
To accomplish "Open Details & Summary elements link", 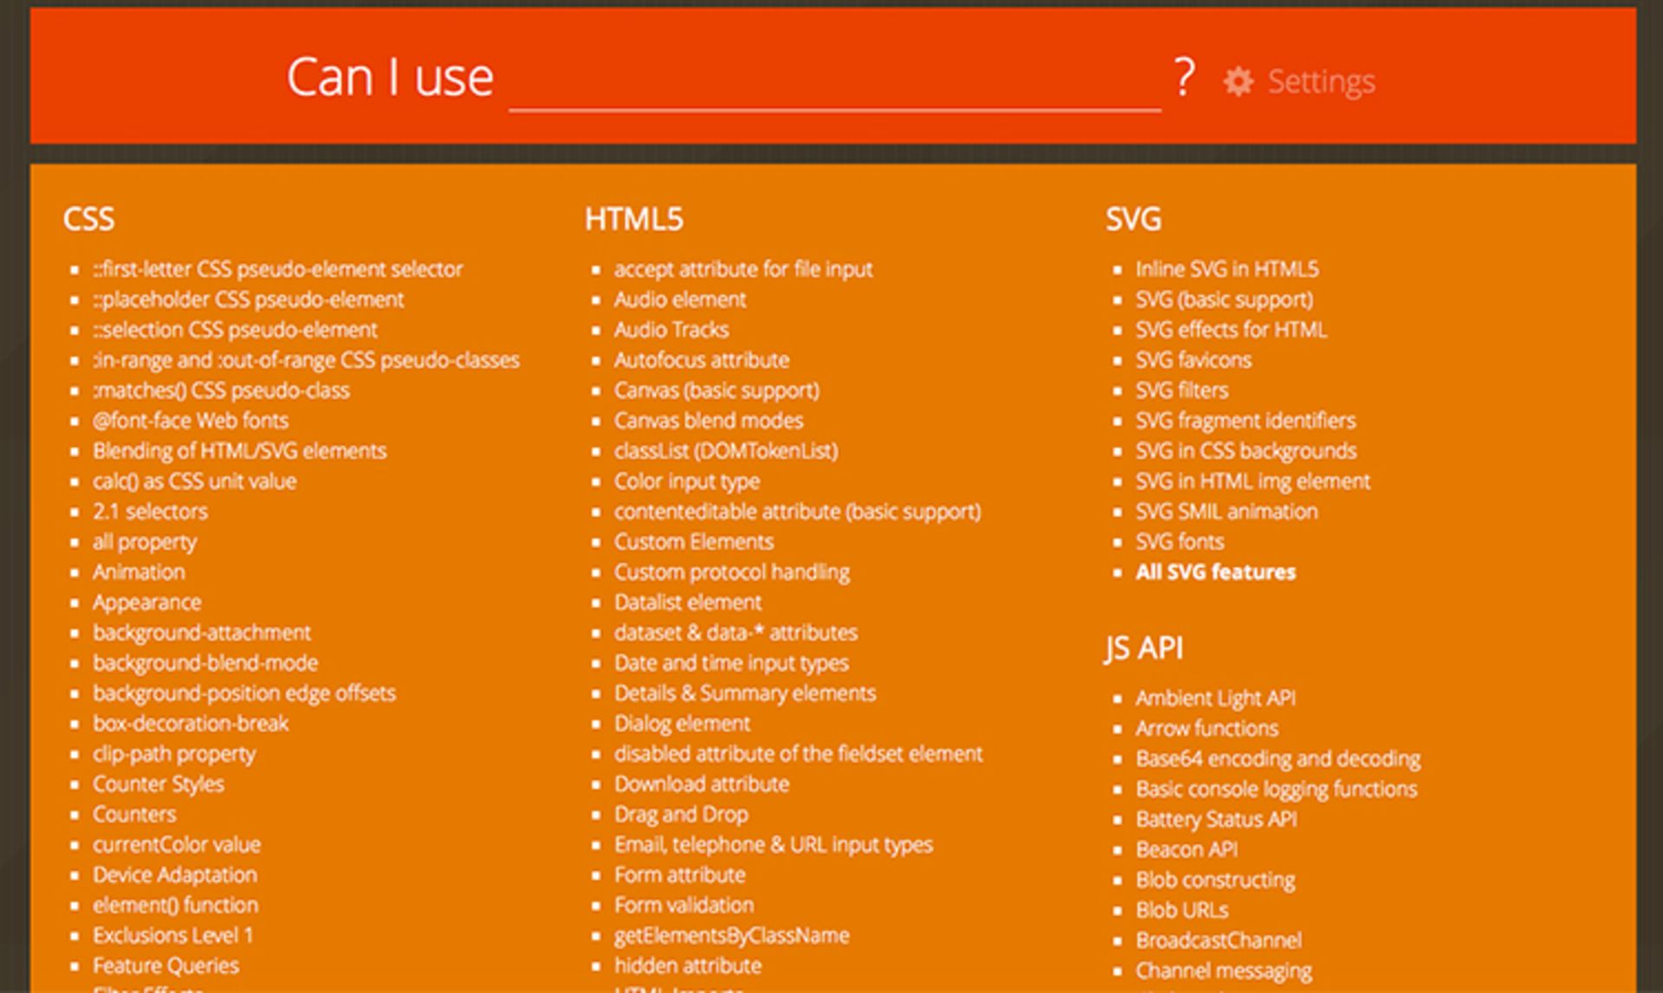I will click(x=745, y=693).
